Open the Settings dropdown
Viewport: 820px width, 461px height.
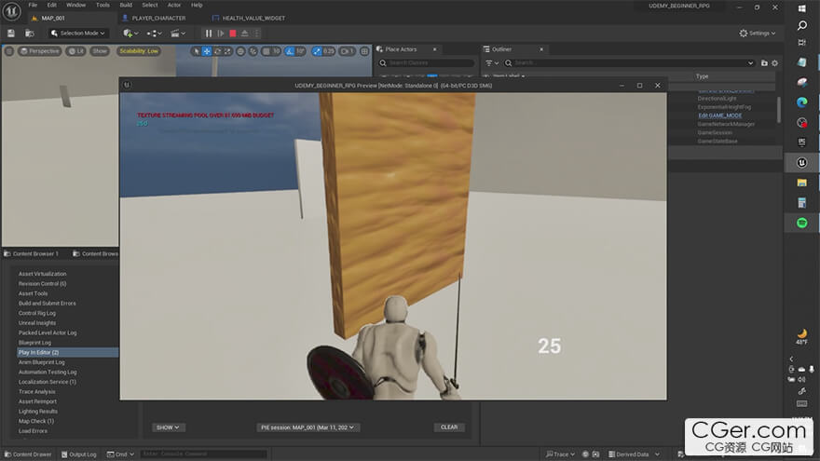(x=758, y=34)
